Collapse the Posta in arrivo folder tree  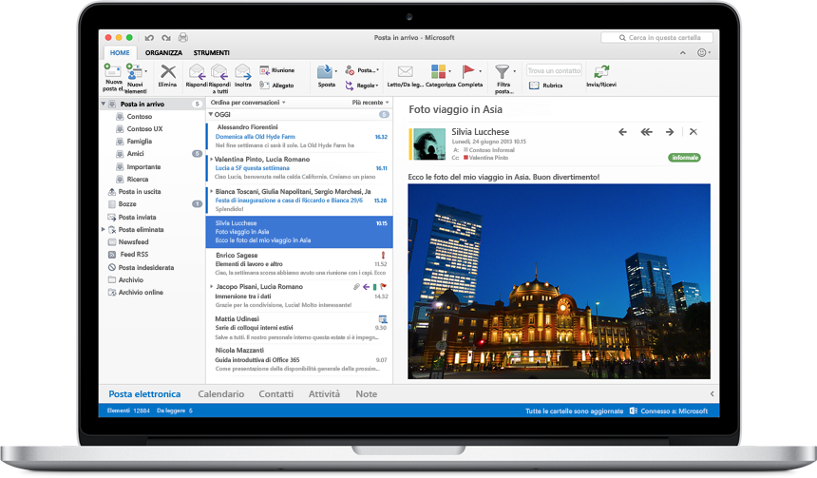(x=104, y=104)
